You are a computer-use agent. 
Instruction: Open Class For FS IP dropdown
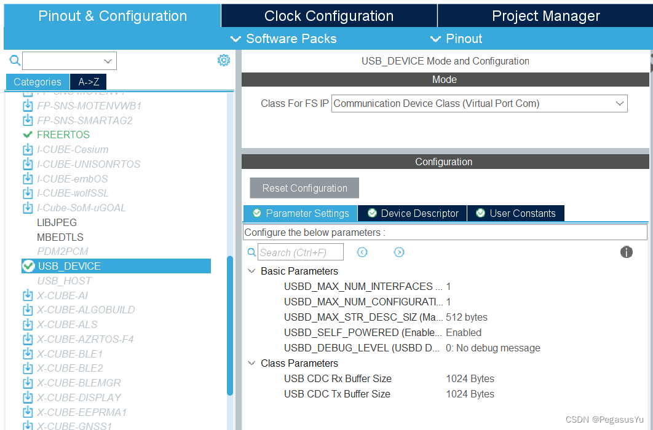[x=479, y=104]
